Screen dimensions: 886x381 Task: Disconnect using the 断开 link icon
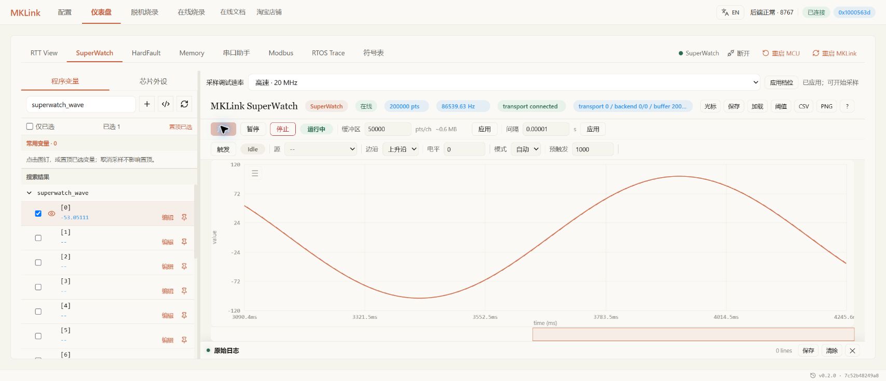click(739, 53)
